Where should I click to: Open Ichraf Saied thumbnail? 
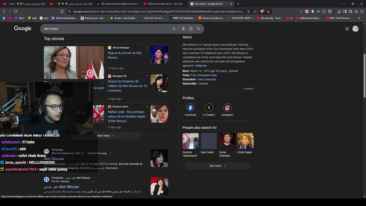click(x=245, y=141)
